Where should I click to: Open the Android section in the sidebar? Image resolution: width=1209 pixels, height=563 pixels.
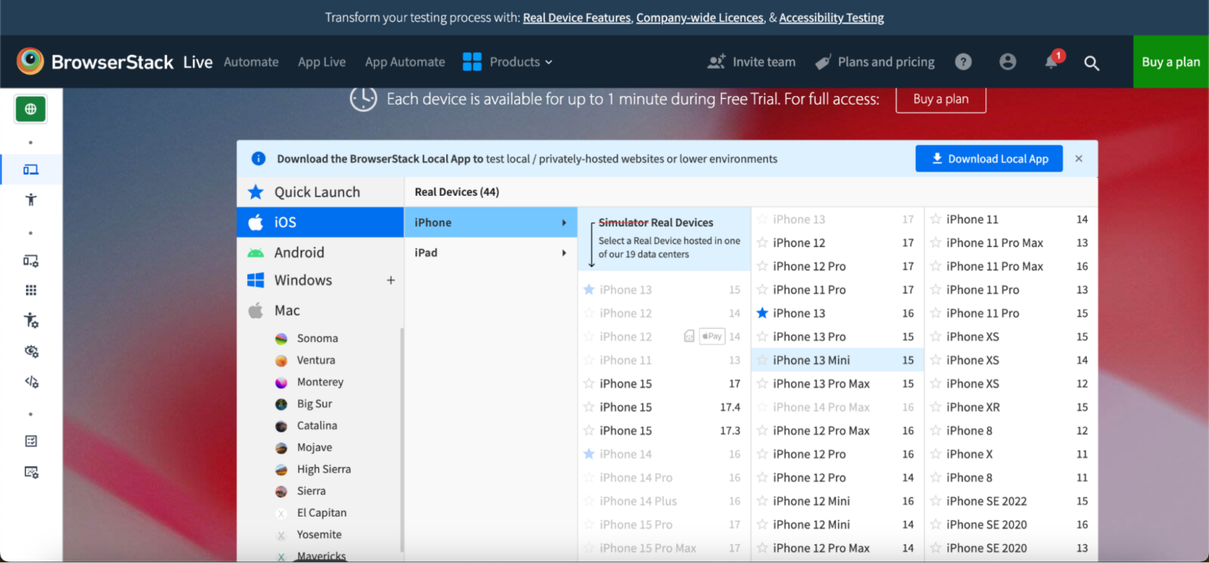(x=299, y=252)
